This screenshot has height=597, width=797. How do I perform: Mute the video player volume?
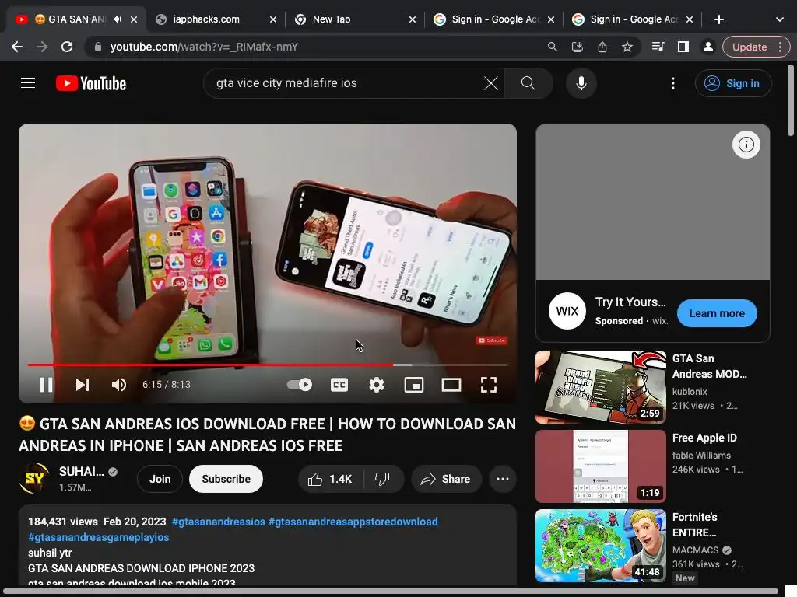point(119,385)
